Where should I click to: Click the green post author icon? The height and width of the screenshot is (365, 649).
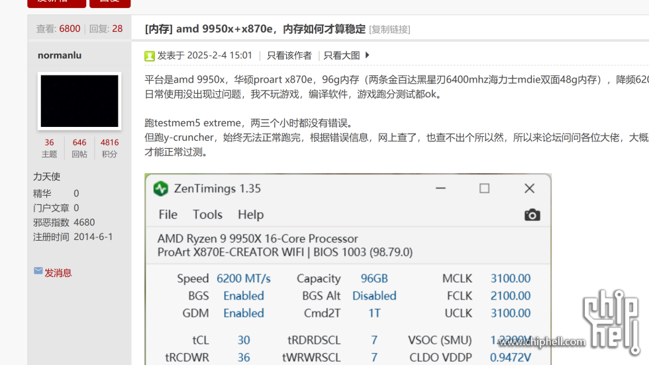pos(150,56)
